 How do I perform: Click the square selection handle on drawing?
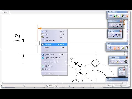click(x=38, y=43)
